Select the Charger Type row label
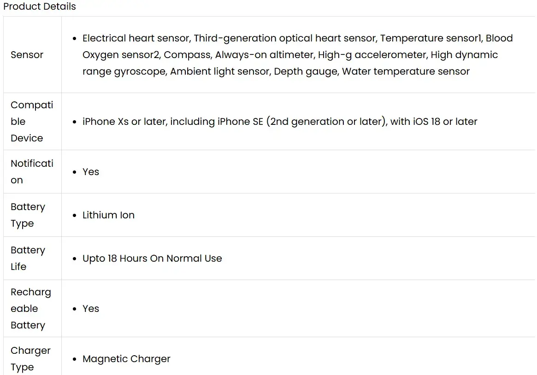The width and height of the screenshot is (537, 375). [x=30, y=359]
